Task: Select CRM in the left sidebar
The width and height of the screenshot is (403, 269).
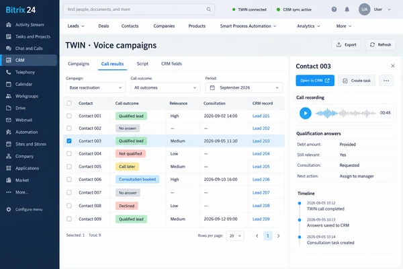Action: tap(28, 61)
